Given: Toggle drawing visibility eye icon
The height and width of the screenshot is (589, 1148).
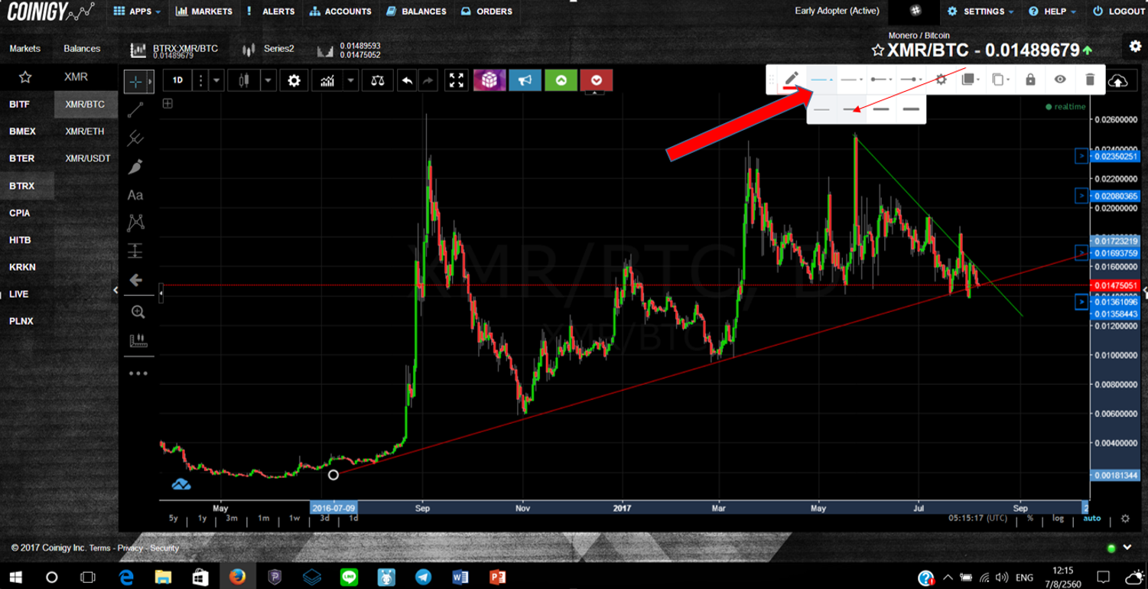Looking at the screenshot, I should (1059, 79).
